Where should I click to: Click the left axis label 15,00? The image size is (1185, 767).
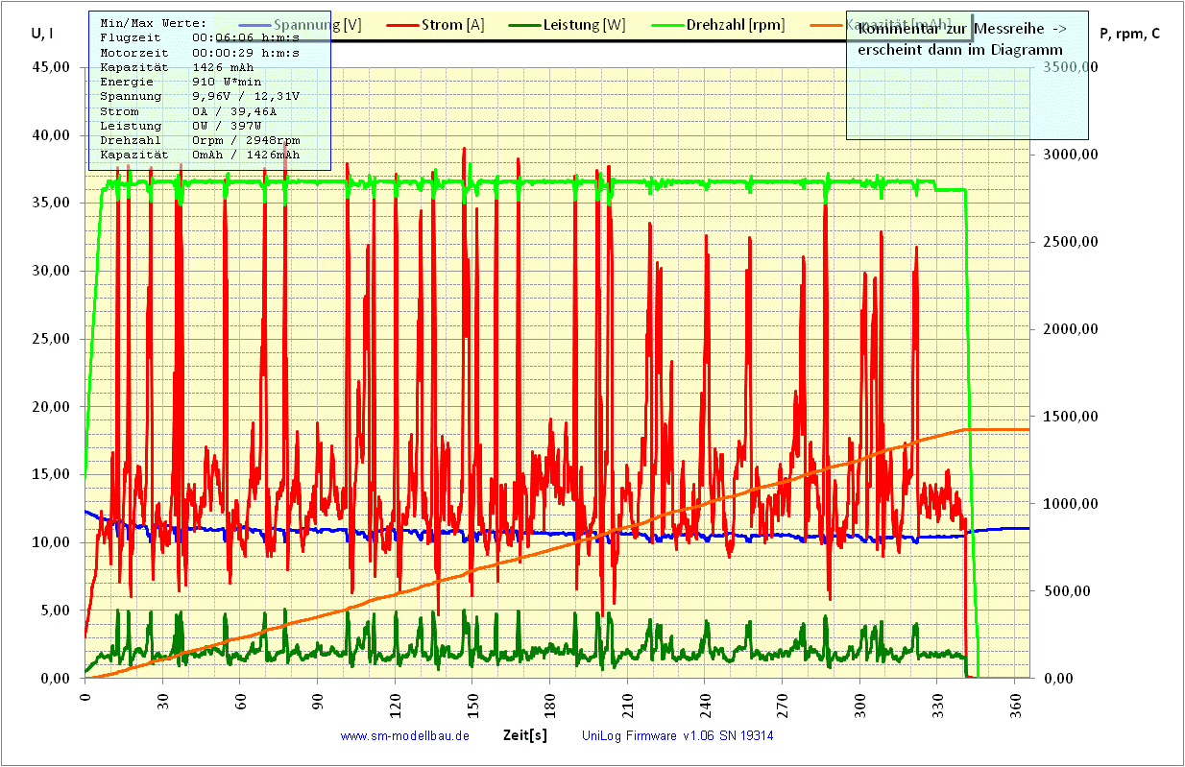tap(51, 474)
